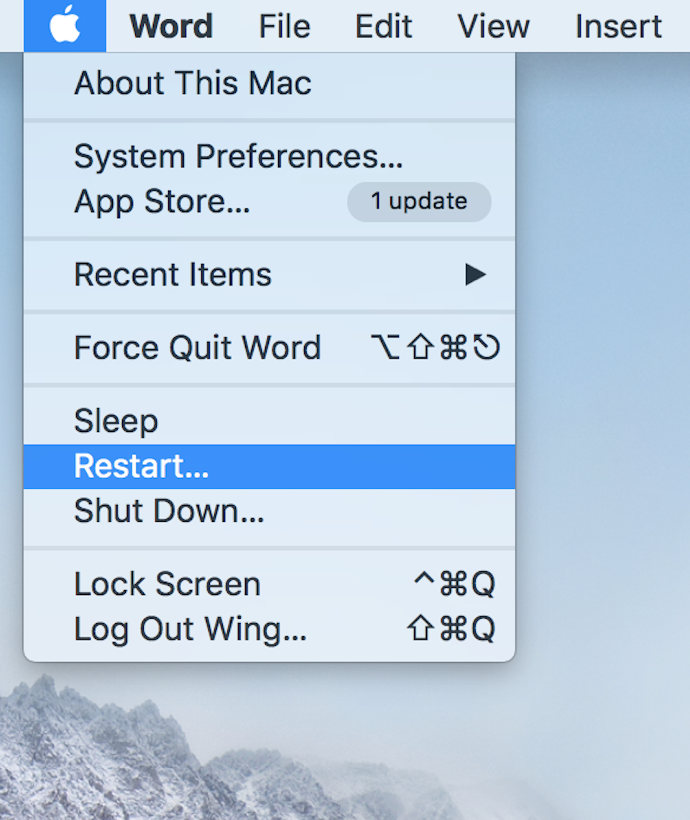Select the highlighted Restart option
The width and height of the screenshot is (690, 820).
point(141,466)
